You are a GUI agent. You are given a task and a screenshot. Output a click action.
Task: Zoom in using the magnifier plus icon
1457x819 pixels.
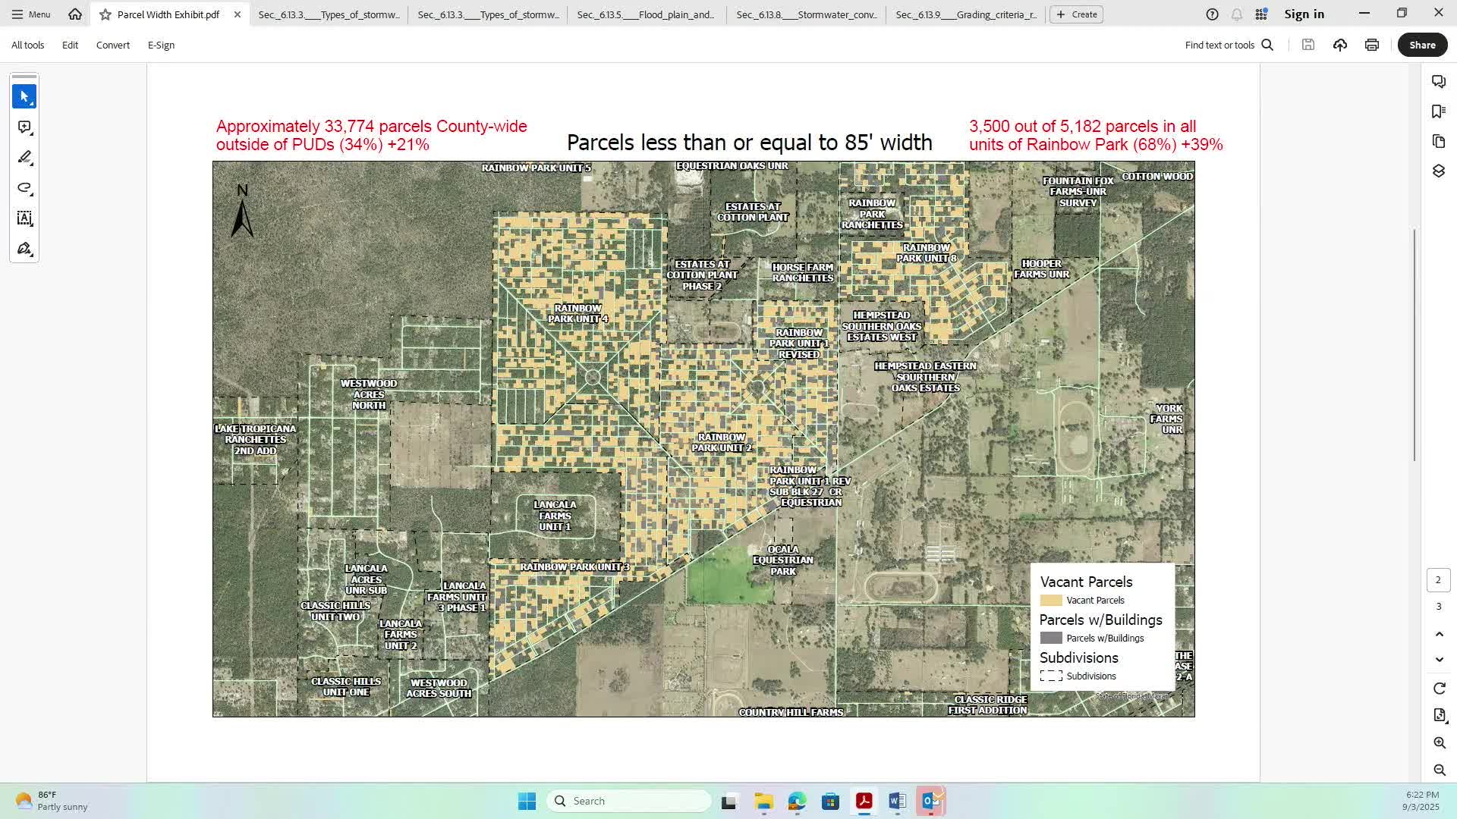click(x=1440, y=743)
